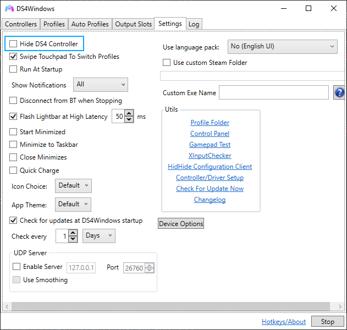Go to the Log tab
The image size is (347, 330).
click(194, 24)
